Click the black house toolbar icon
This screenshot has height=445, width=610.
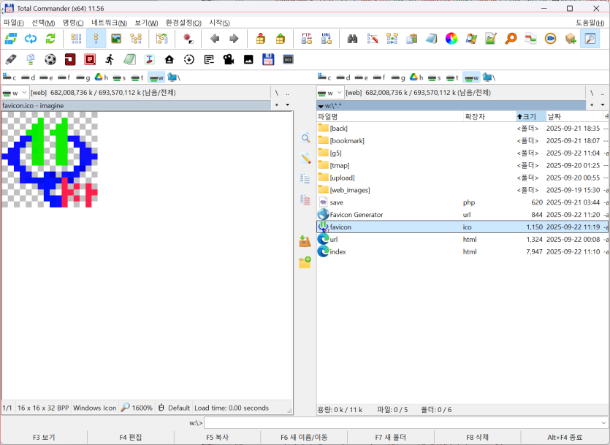click(169, 59)
